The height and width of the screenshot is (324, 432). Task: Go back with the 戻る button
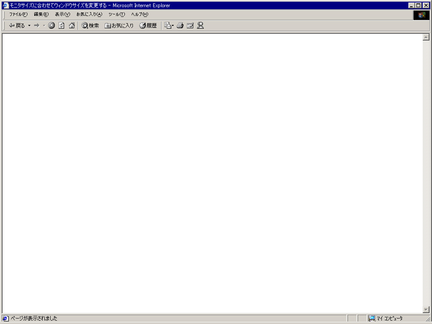(17, 26)
